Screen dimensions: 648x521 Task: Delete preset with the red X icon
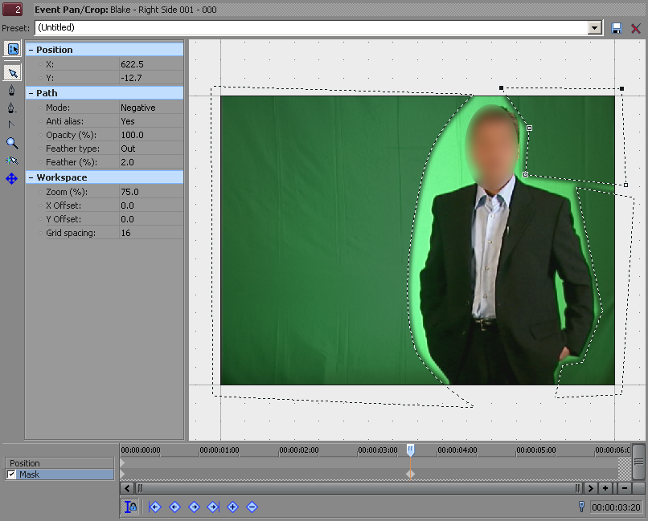[x=636, y=28]
